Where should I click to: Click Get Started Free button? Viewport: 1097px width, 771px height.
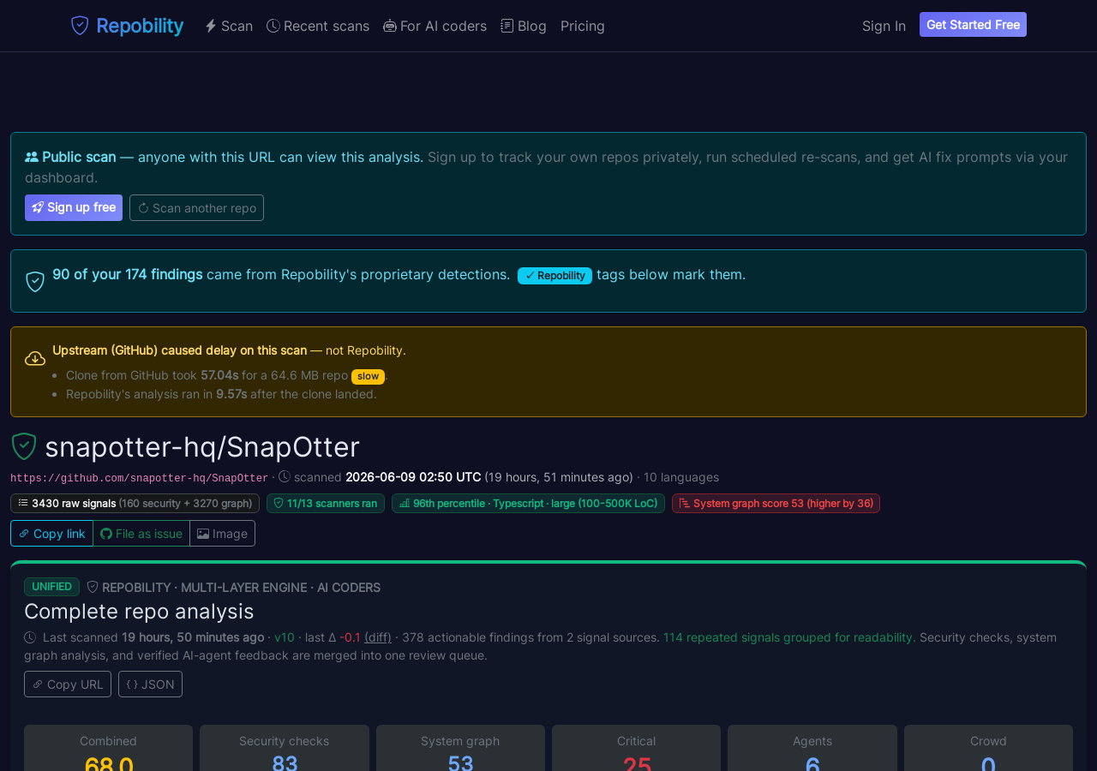point(973,25)
